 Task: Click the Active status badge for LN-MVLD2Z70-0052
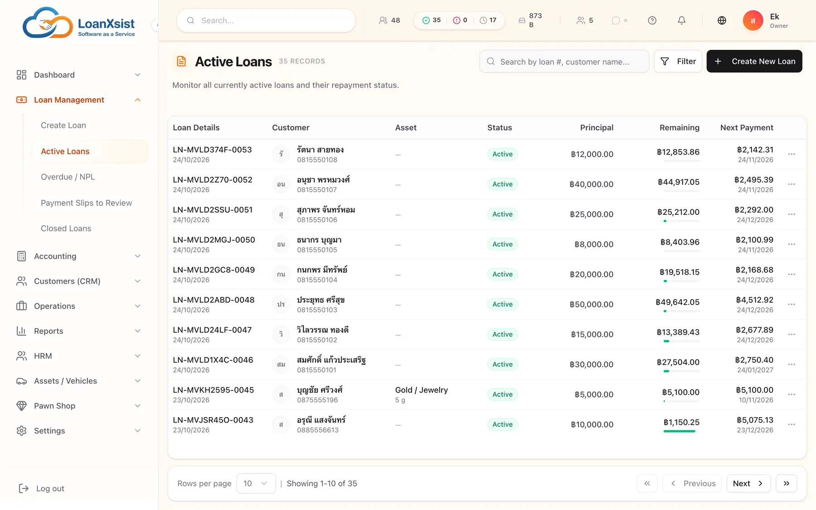pyautogui.click(x=502, y=184)
